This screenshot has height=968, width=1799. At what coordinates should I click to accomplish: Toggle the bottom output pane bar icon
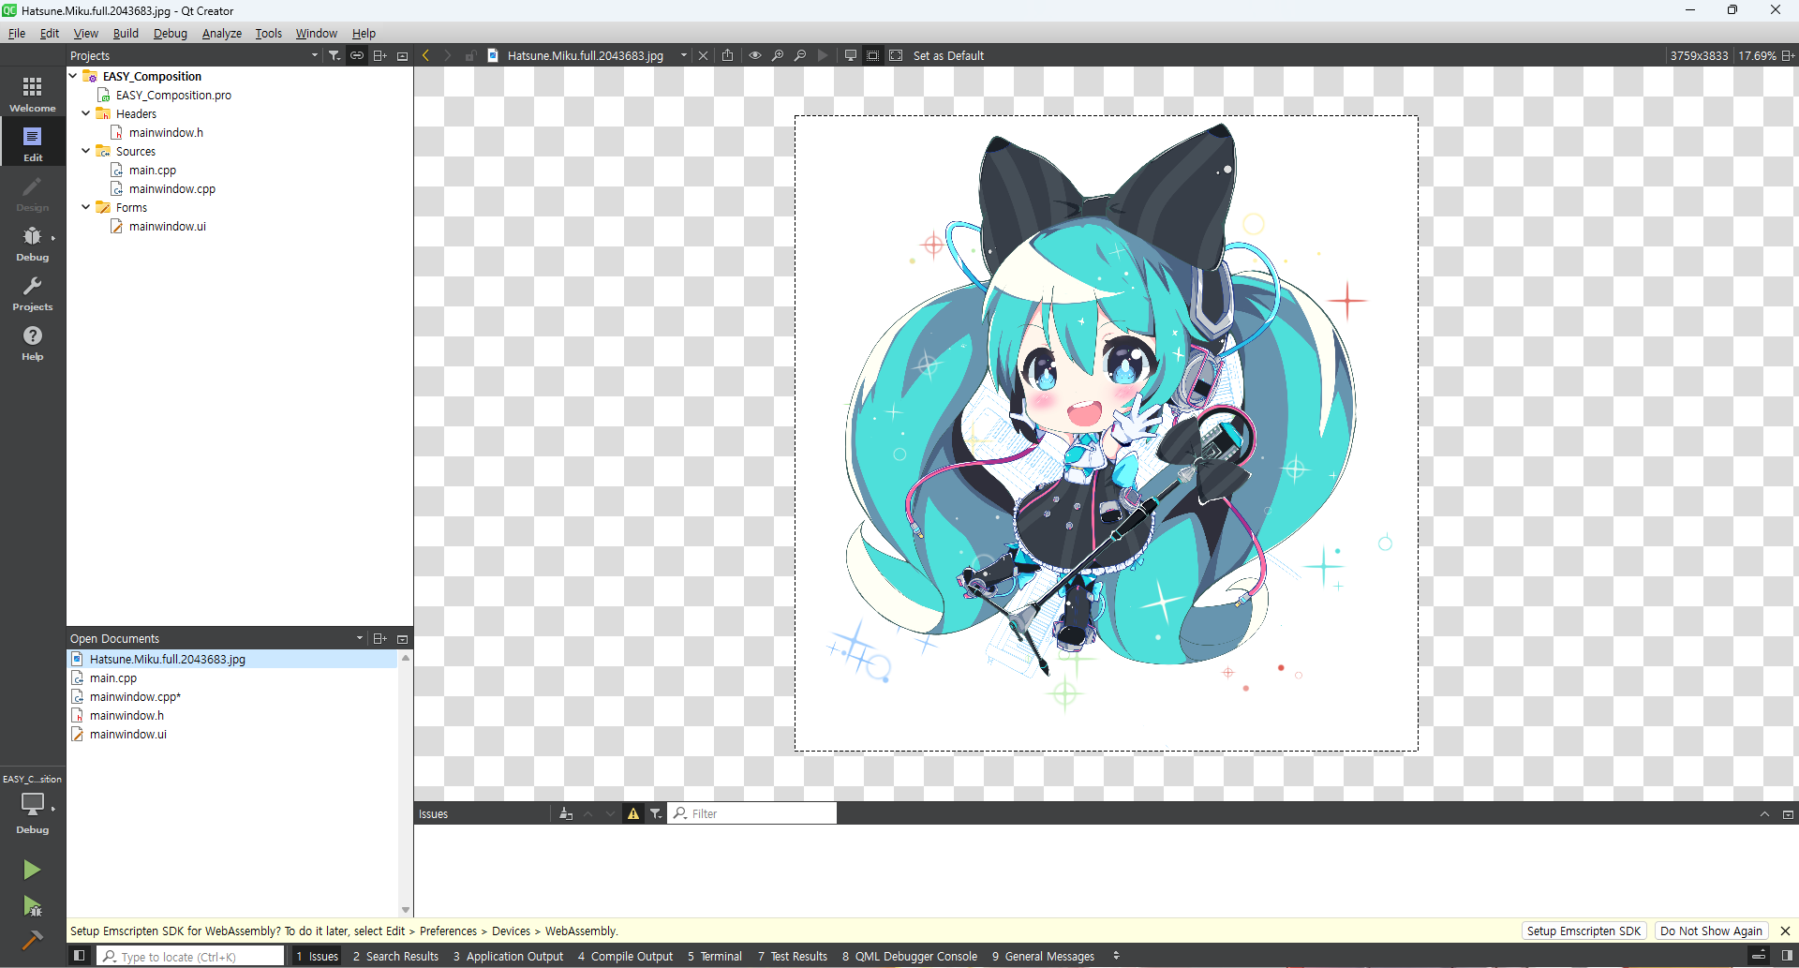pyautogui.click(x=1759, y=956)
